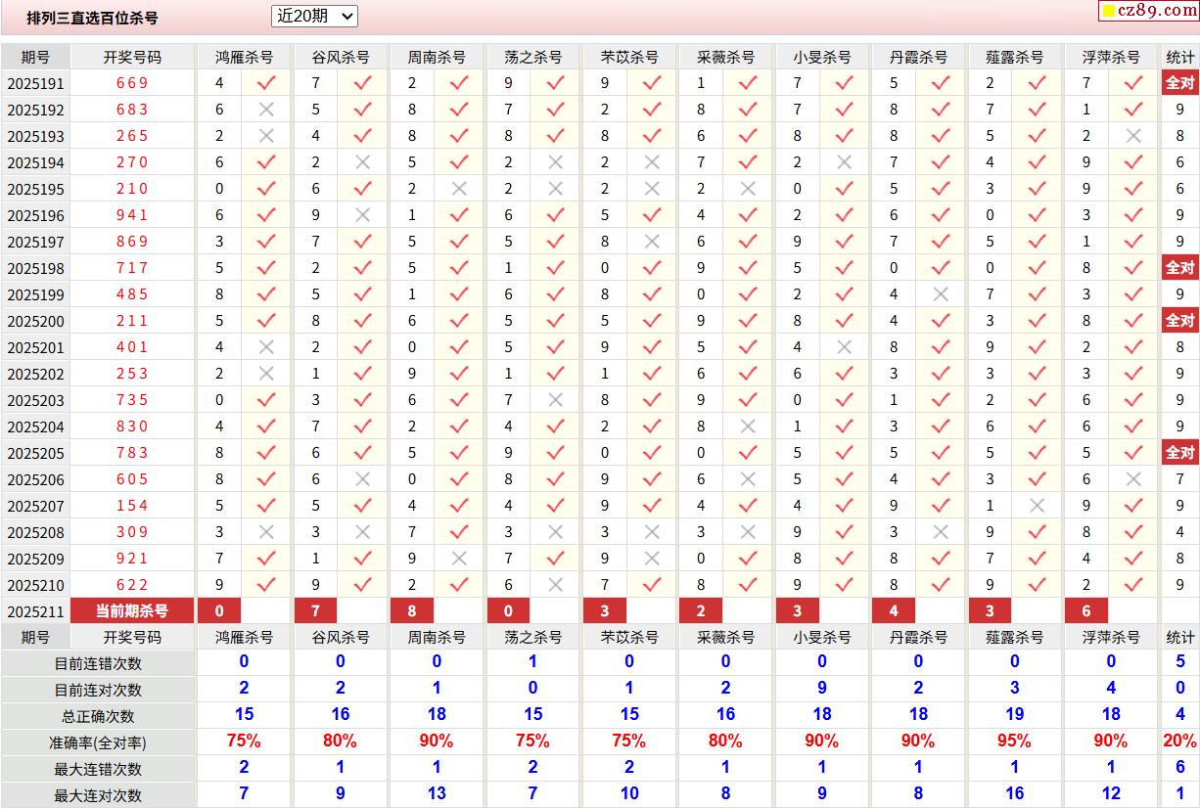Viewport: 1200px width, 809px height.
Task: Click the cross mark for 周南杀号 in row 2025195
Action: pyautogui.click(x=459, y=189)
